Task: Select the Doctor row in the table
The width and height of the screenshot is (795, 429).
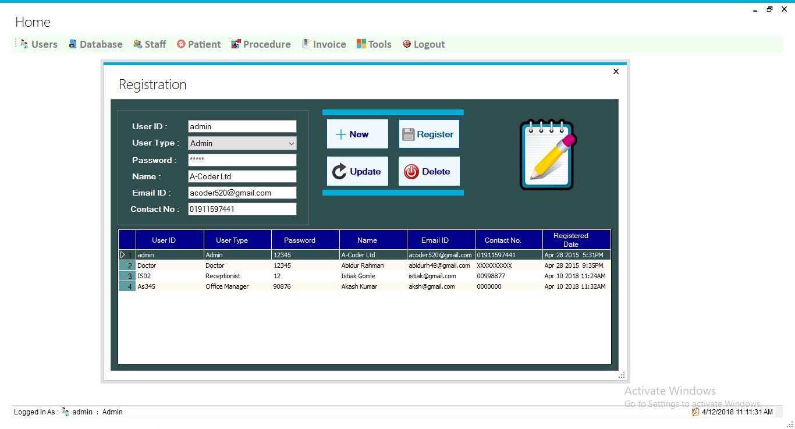Action: pos(365,265)
